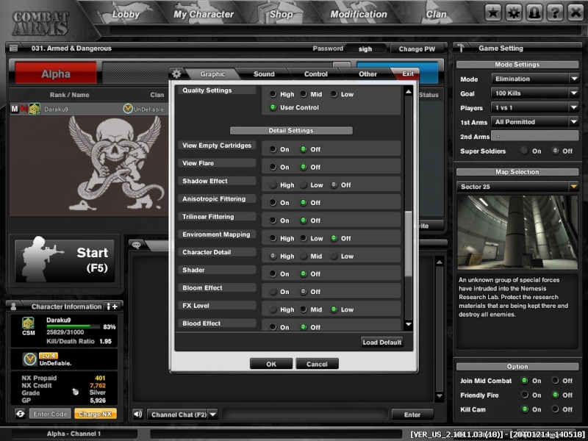
Task: Click the options list scroll down arrow
Action: (x=409, y=324)
